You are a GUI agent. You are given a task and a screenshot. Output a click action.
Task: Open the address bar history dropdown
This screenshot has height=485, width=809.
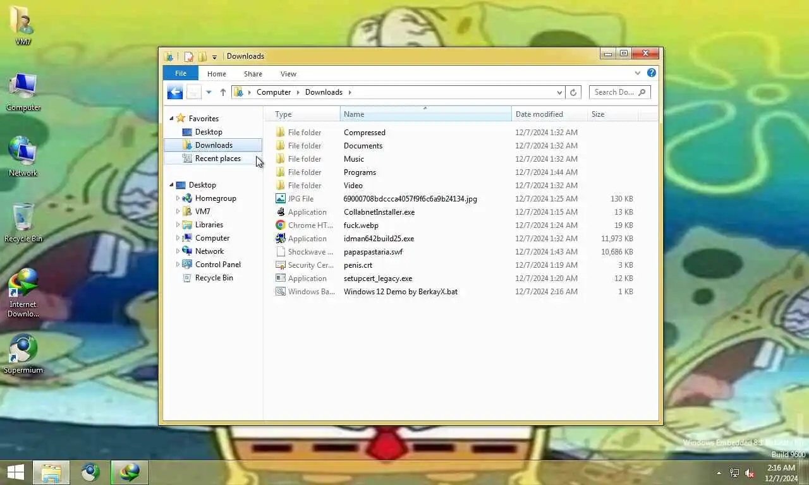point(559,92)
